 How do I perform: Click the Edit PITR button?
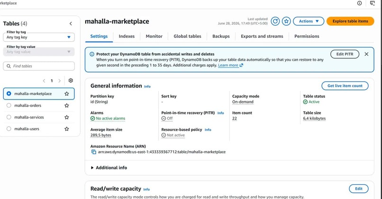(x=345, y=54)
